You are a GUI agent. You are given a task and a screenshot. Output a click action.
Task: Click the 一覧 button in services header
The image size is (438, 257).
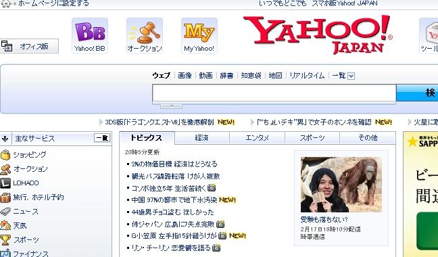click(x=102, y=138)
